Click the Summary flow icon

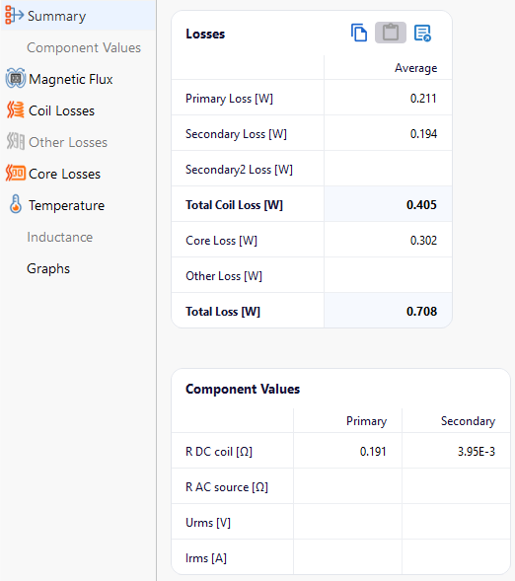point(14,15)
